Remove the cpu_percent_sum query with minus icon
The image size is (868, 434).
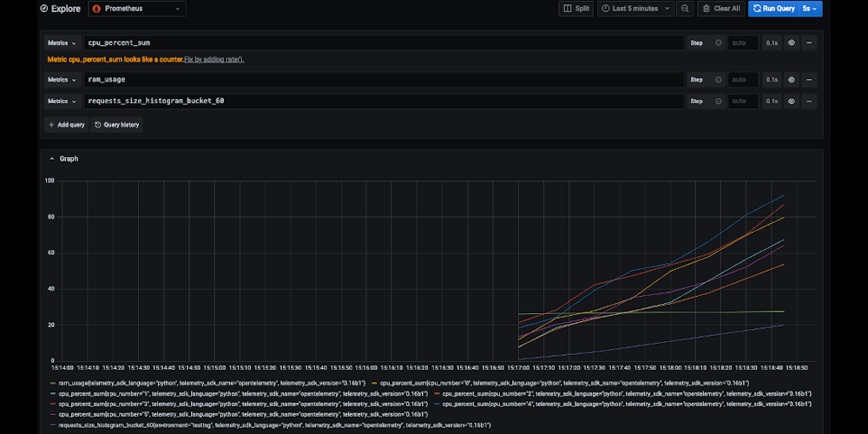pos(809,43)
